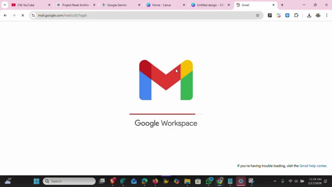Image resolution: width=332 pixels, height=187 pixels.
Task: Open the font identifier 'f?' extension
Action: (270, 15)
